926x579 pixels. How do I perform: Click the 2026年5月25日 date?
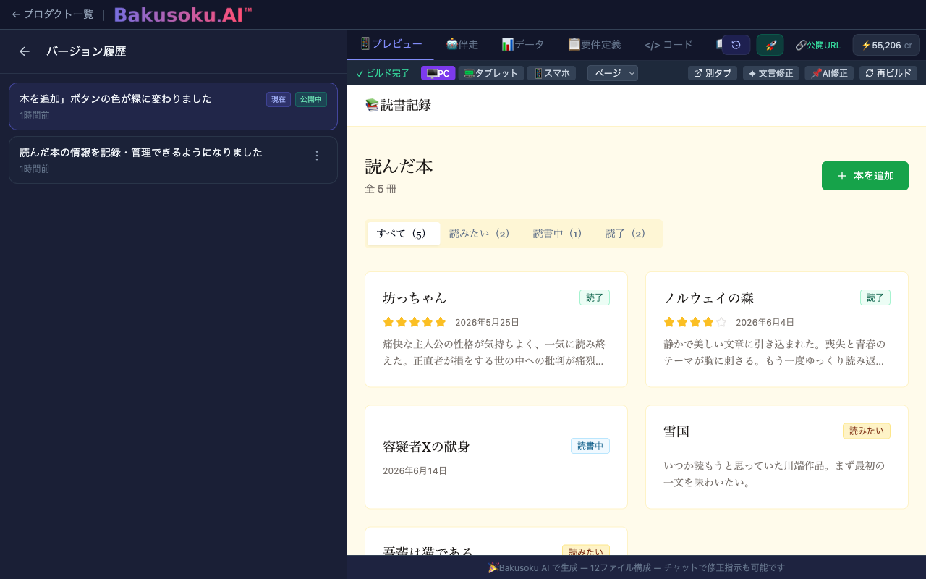[x=488, y=323]
